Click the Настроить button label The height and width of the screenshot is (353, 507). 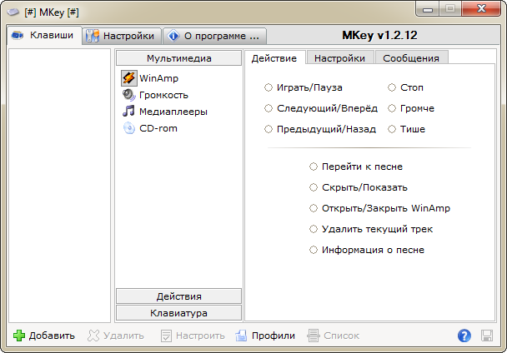tap(200, 336)
